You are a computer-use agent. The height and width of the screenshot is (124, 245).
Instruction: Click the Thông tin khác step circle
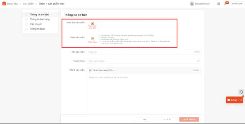pos(27,29)
